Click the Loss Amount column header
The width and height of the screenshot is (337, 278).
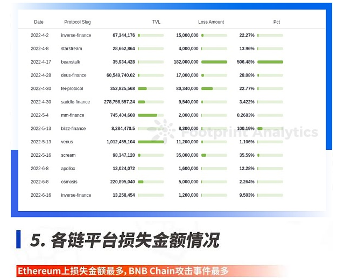tap(211, 22)
